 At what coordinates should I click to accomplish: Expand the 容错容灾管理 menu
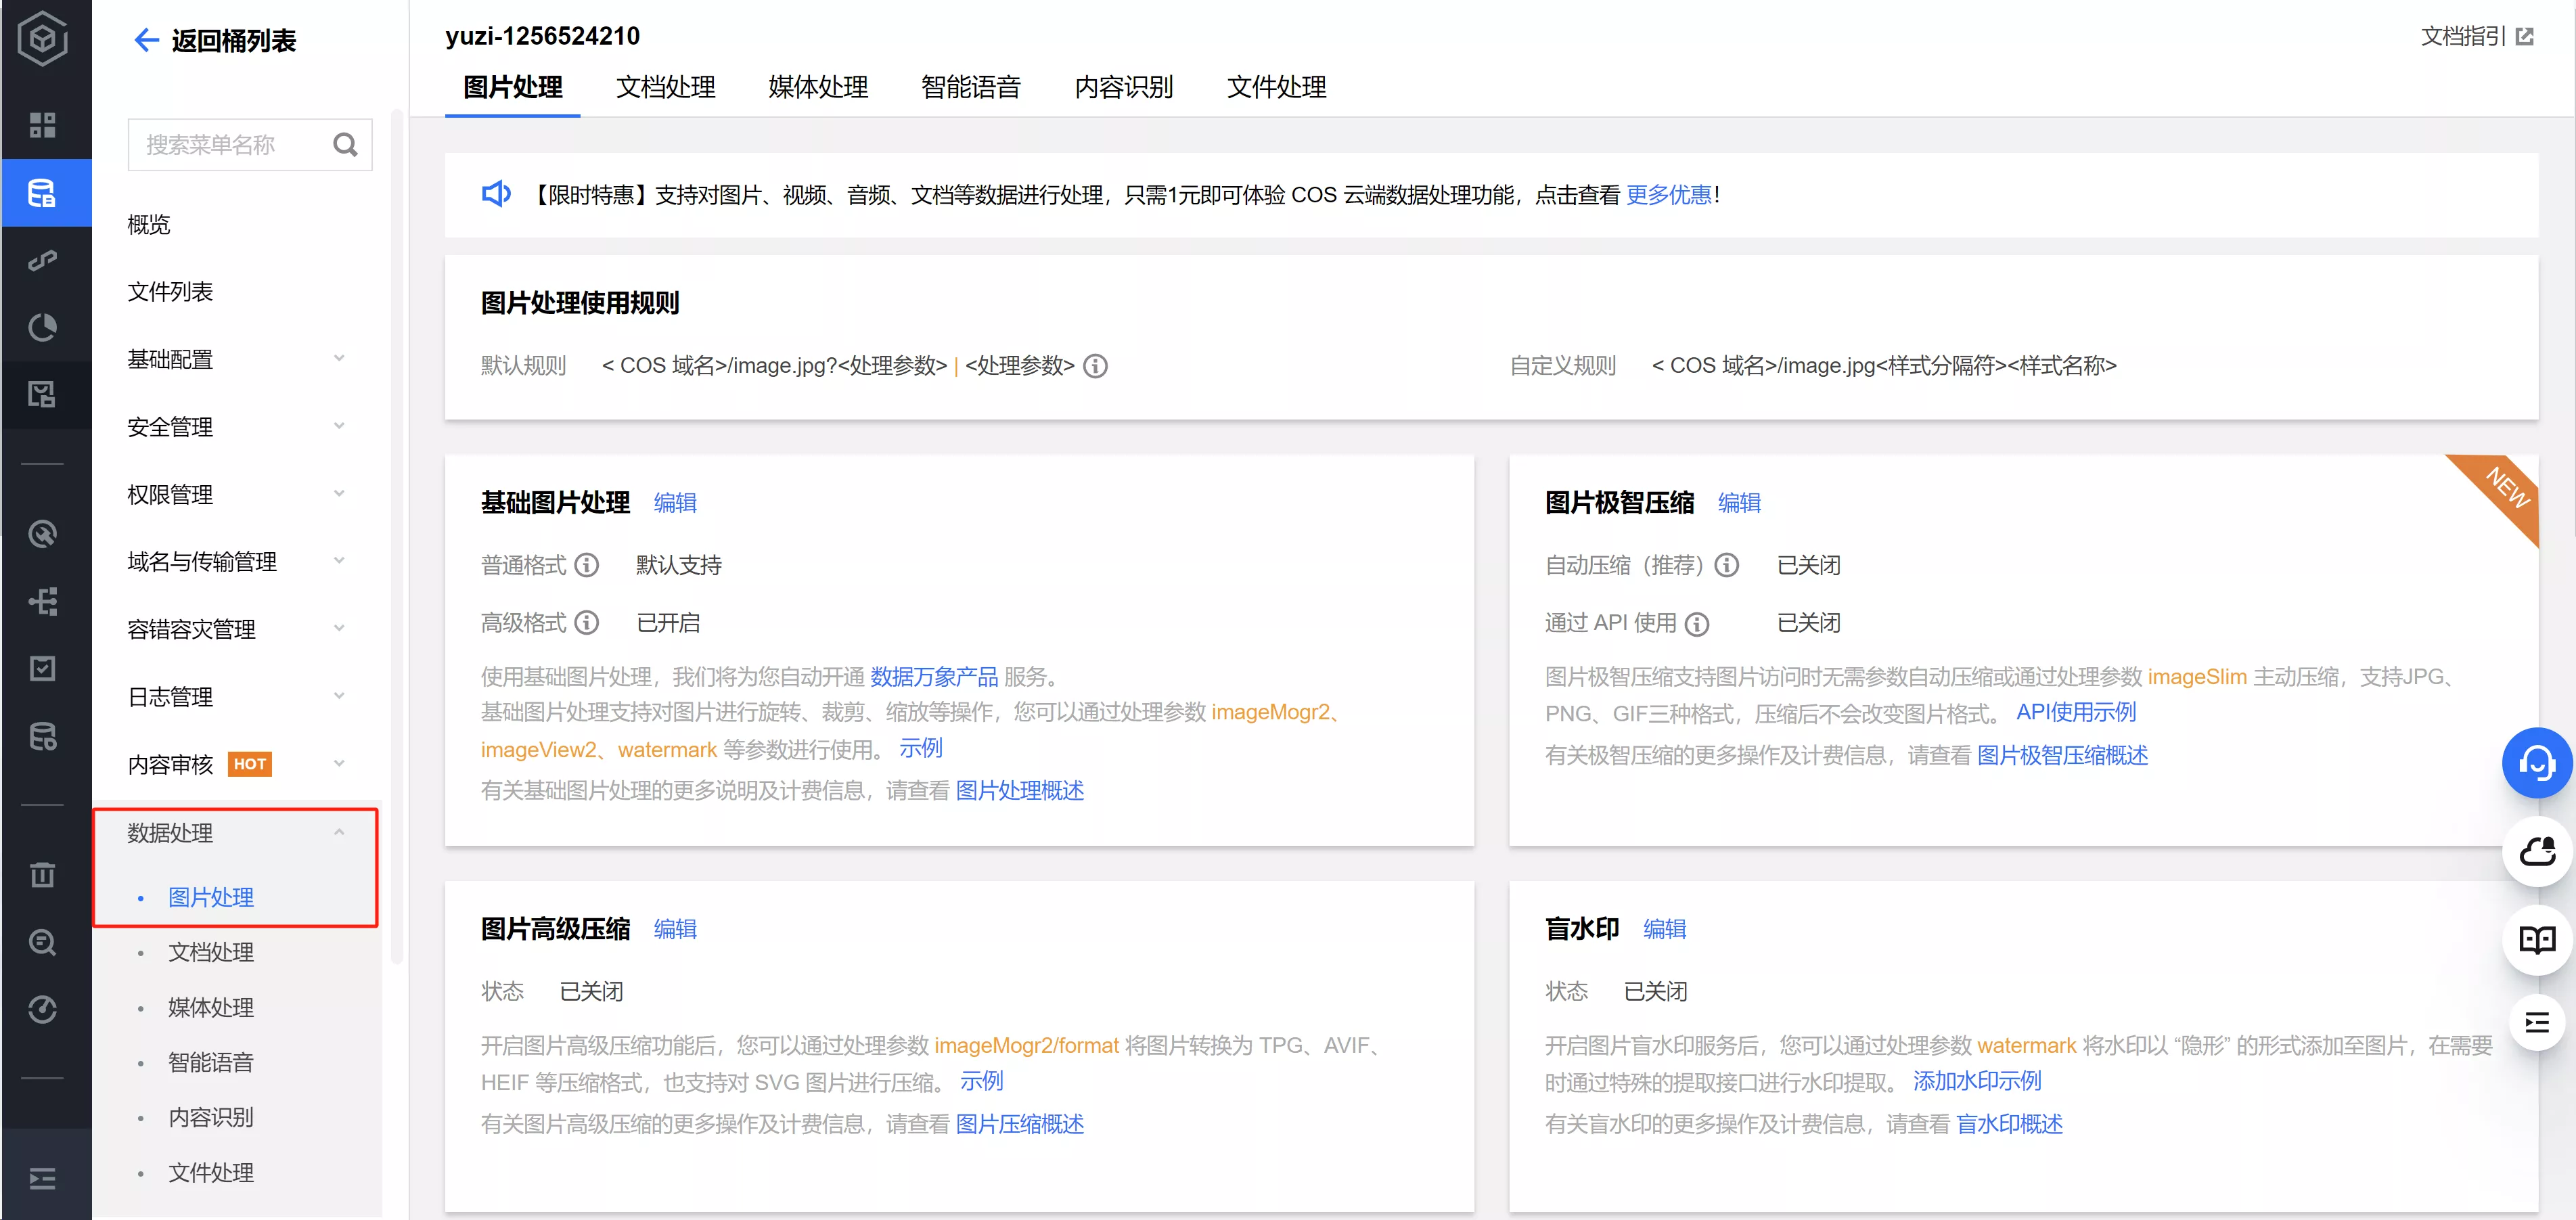click(236, 629)
